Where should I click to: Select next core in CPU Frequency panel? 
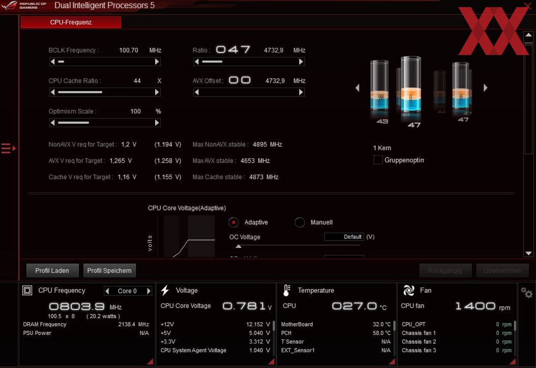pos(149,291)
